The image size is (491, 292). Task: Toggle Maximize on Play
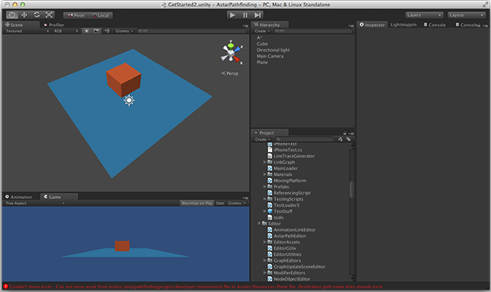(x=197, y=203)
